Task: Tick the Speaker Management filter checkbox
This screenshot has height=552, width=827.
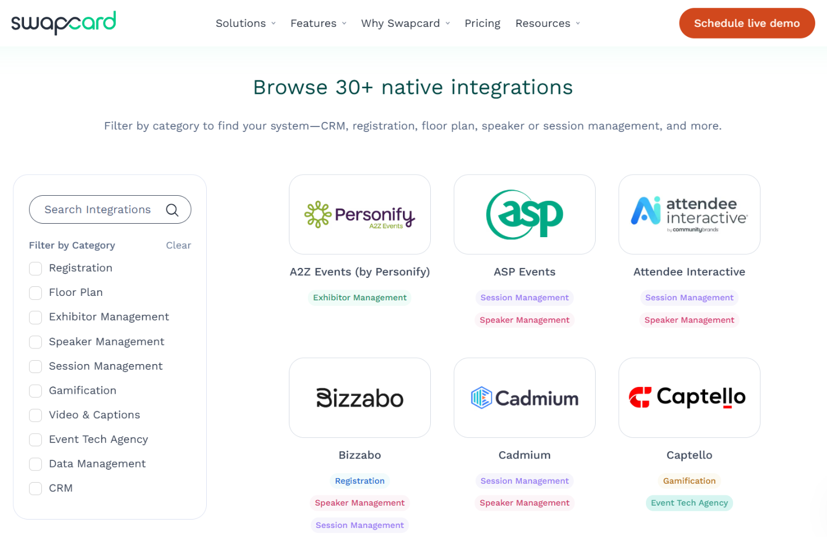Action: tap(36, 342)
